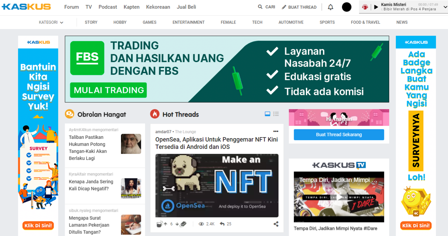
Task: Click the right badge banner Klik Di Sini button
Action: [416, 226]
